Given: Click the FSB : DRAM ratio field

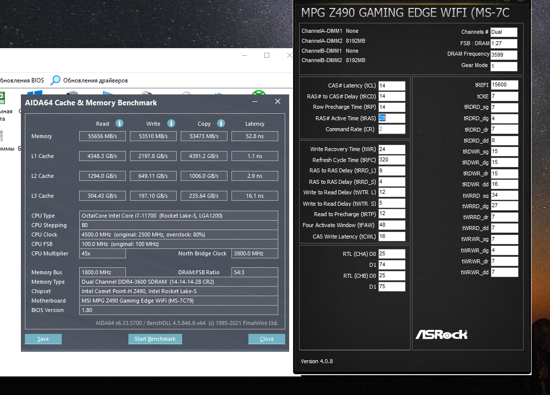Looking at the screenshot, I should (504, 44).
